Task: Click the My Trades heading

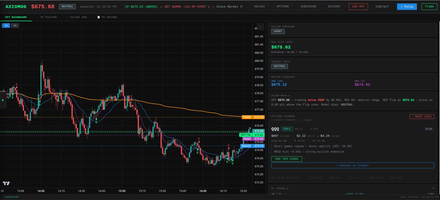Action: (280, 189)
